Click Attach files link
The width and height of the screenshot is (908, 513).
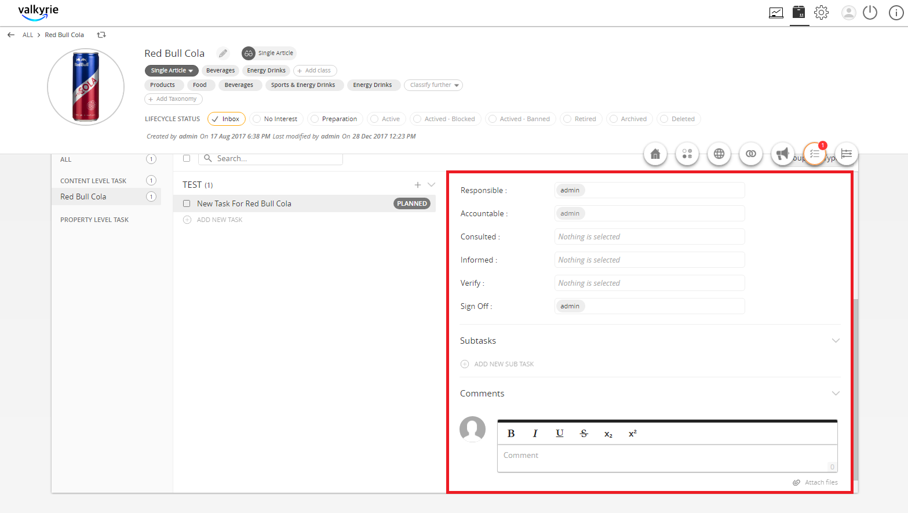click(816, 482)
